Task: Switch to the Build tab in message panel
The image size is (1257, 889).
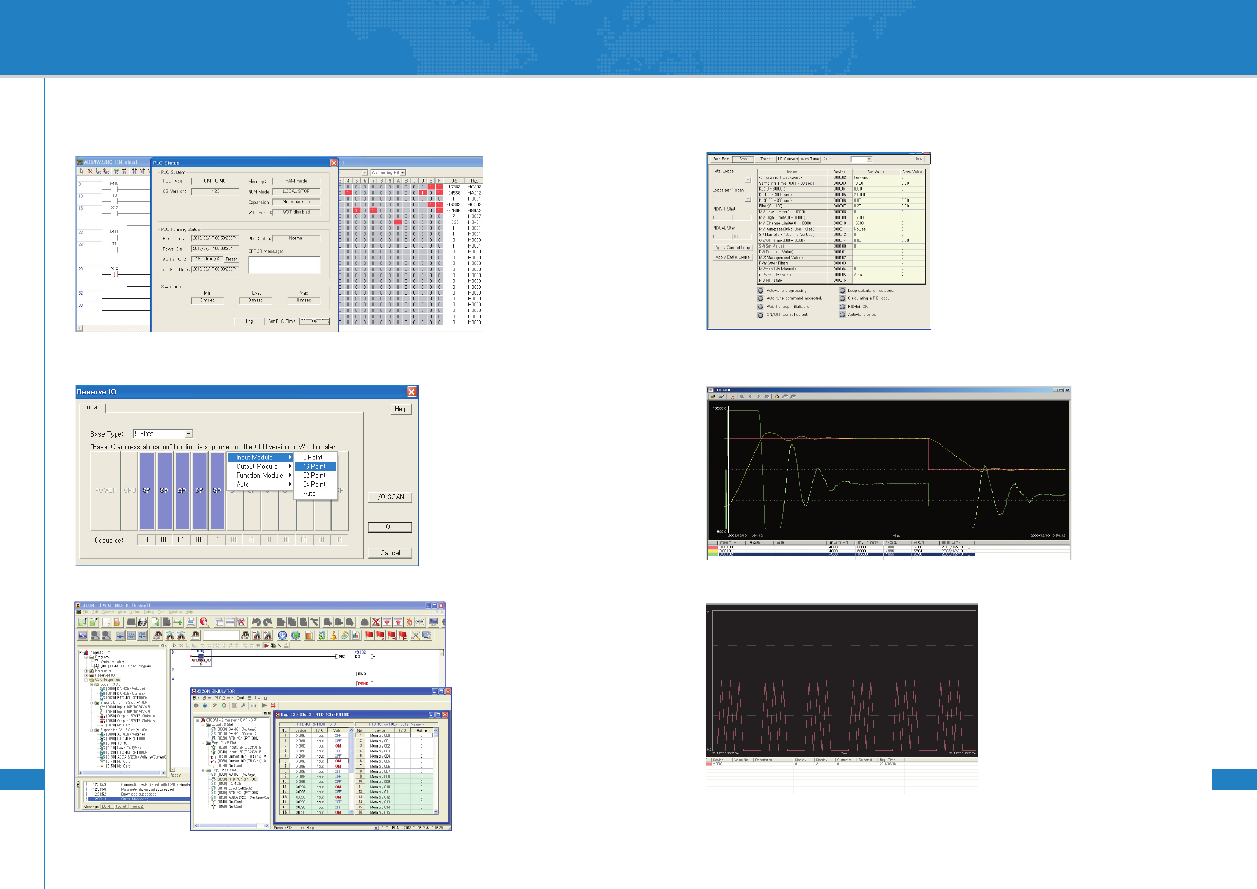Action: 106,806
